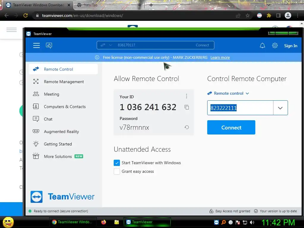Viewport: 304px width, 228px height.
Task: Click the blue Connect button
Action: click(x=231, y=127)
